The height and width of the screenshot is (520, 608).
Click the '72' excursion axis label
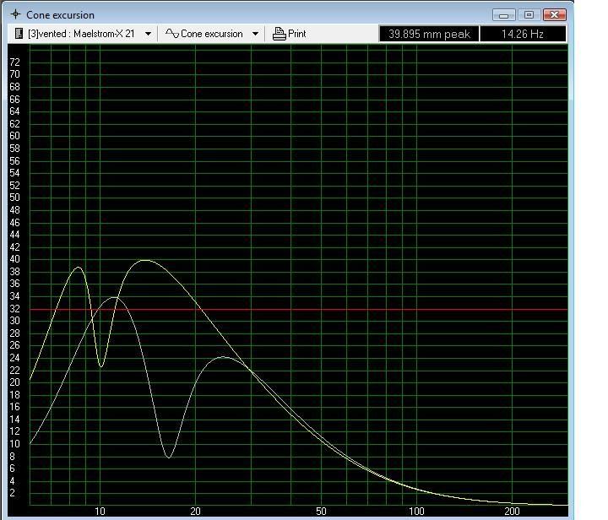pyautogui.click(x=14, y=62)
